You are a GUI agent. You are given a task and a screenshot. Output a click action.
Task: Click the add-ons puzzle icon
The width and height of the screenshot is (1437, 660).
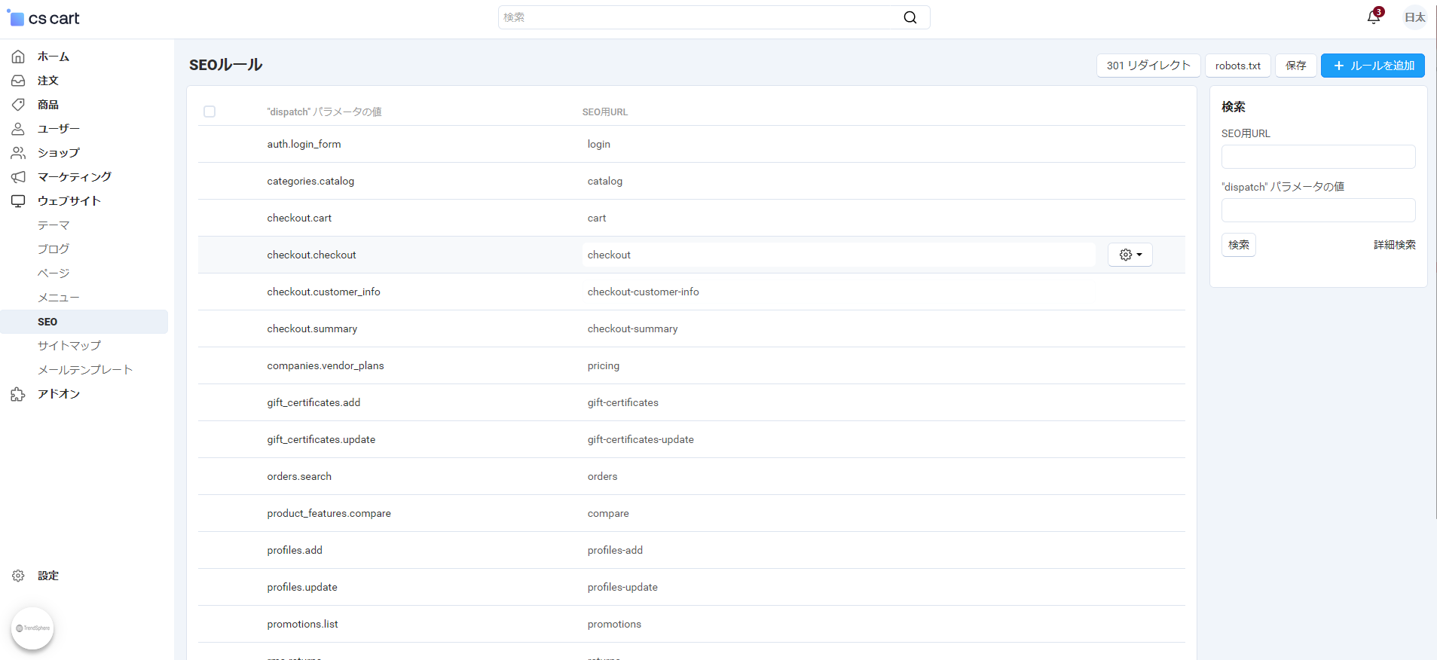coord(18,394)
